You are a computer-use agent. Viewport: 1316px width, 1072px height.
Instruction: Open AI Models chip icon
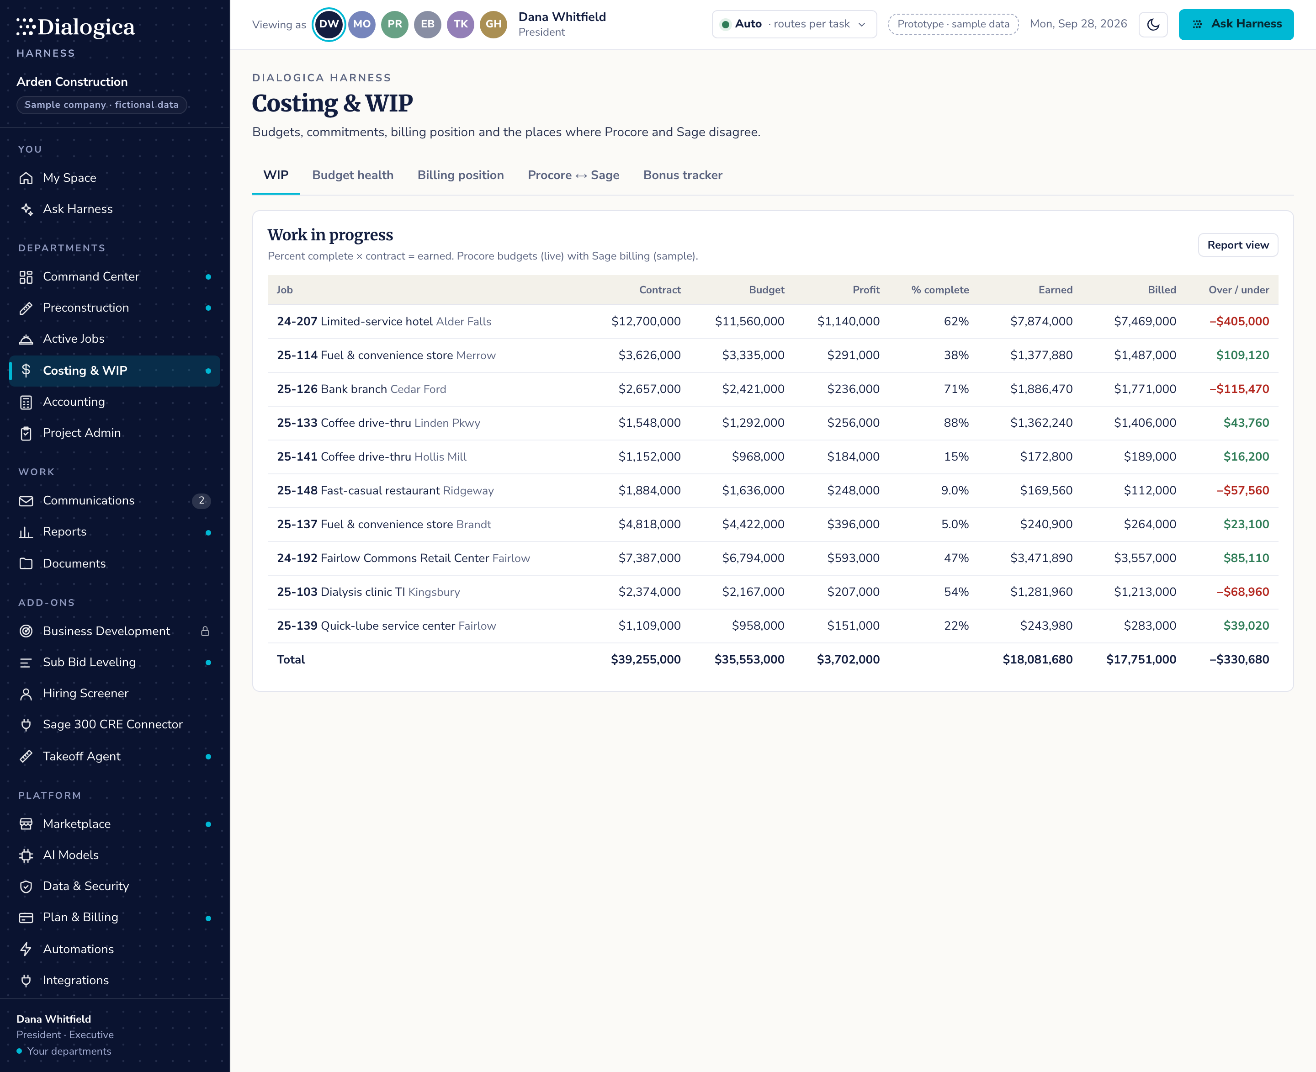coord(26,855)
